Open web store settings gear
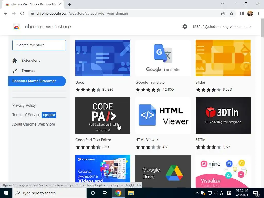The height and width of the screenshot is (198, 264). tap(185, 27)
